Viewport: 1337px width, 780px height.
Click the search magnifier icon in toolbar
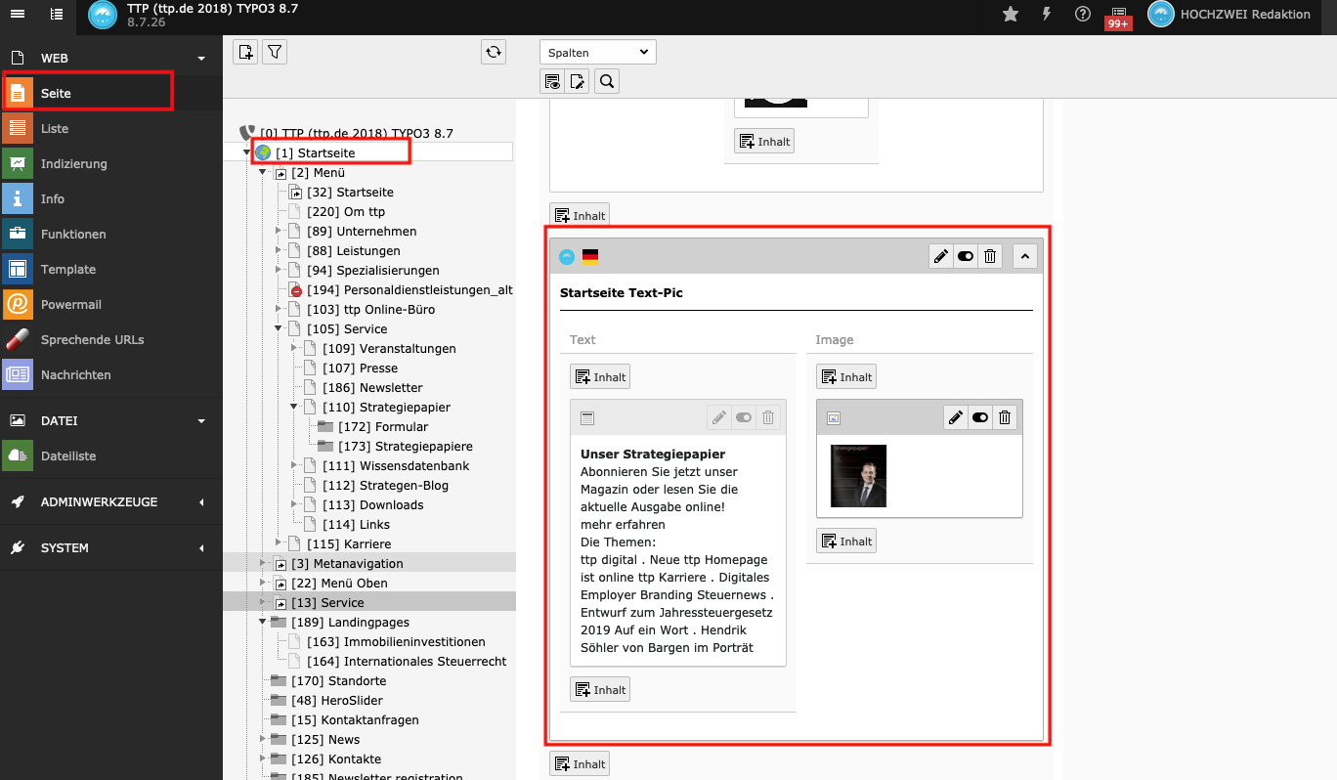[607, 81]
